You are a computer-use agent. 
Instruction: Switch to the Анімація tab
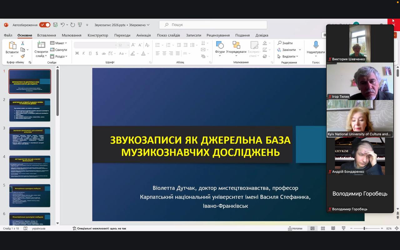tap(143, 35)
